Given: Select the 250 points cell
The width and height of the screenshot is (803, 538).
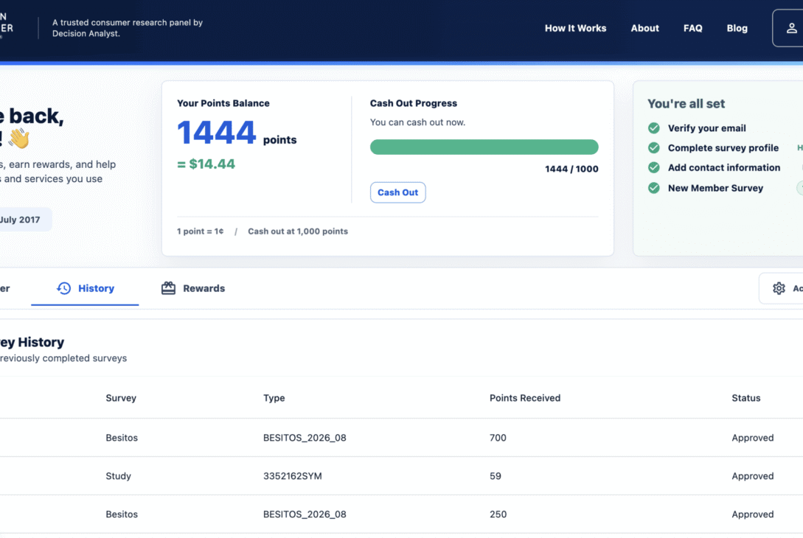Looking at the screenshot, I should [x=498, y=514].
